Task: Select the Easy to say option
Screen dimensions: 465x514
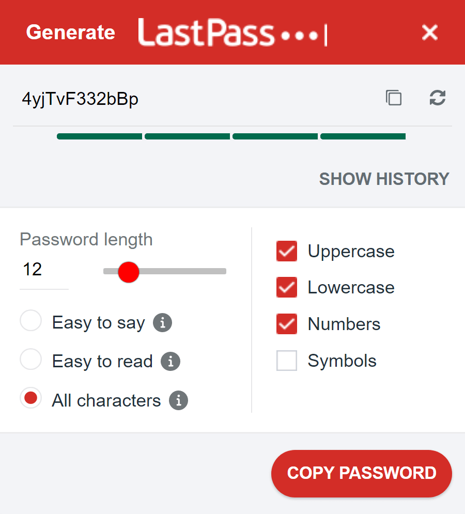Action: [30, 320]
